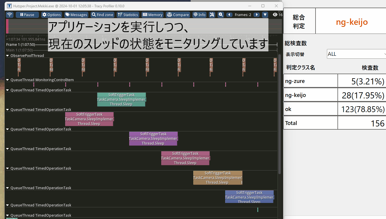Open the Messages window
Image resolution: width=386 pixels, height=219 pixels.
[76, 15]
